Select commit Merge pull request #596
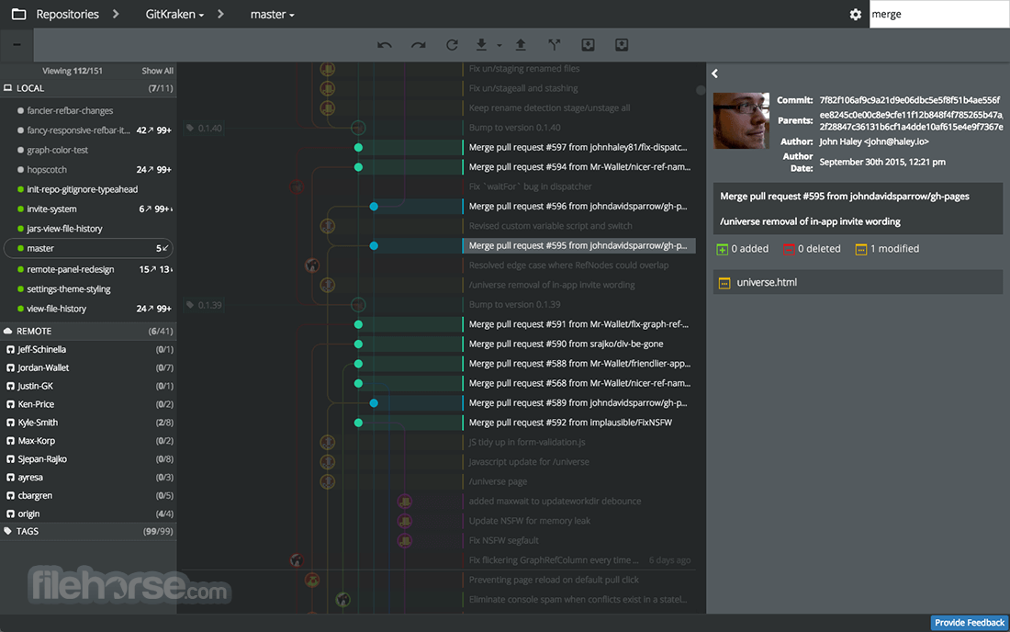The height and width of the screenshot is (632, 1010). (x=578, y=206)
